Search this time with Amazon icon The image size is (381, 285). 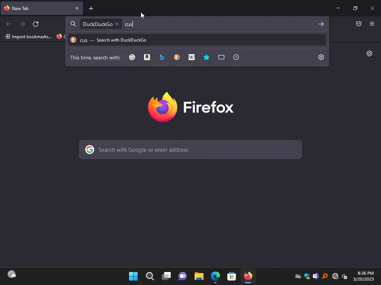click(x=147, y=57)
